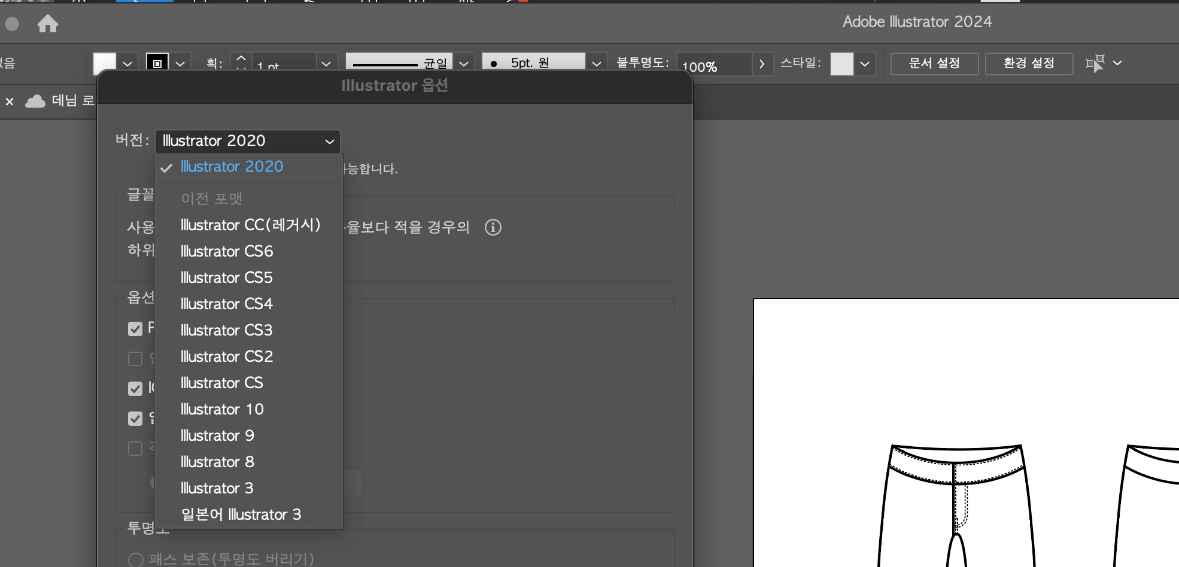Select Illustrator 3 version
This screenshot has width=1179, height=567.
point(249,488)
